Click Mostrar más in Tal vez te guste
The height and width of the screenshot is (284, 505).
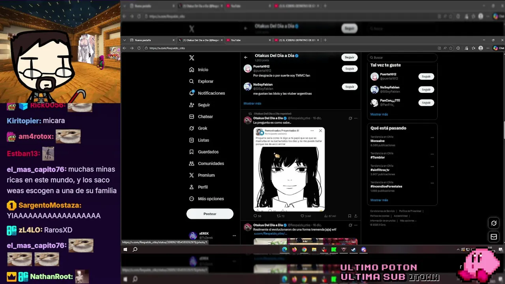pyautogui.click(x=379, y=114)
